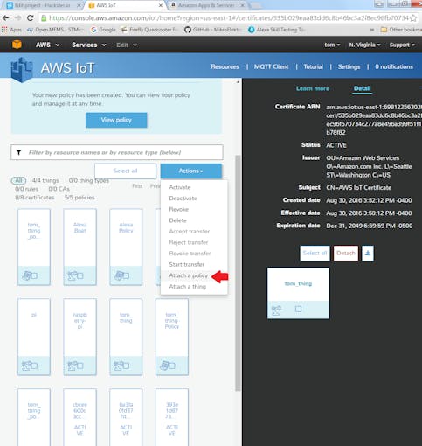Click the browser back arrow
This screenshot has width=422, height=446.
point(5,18)
